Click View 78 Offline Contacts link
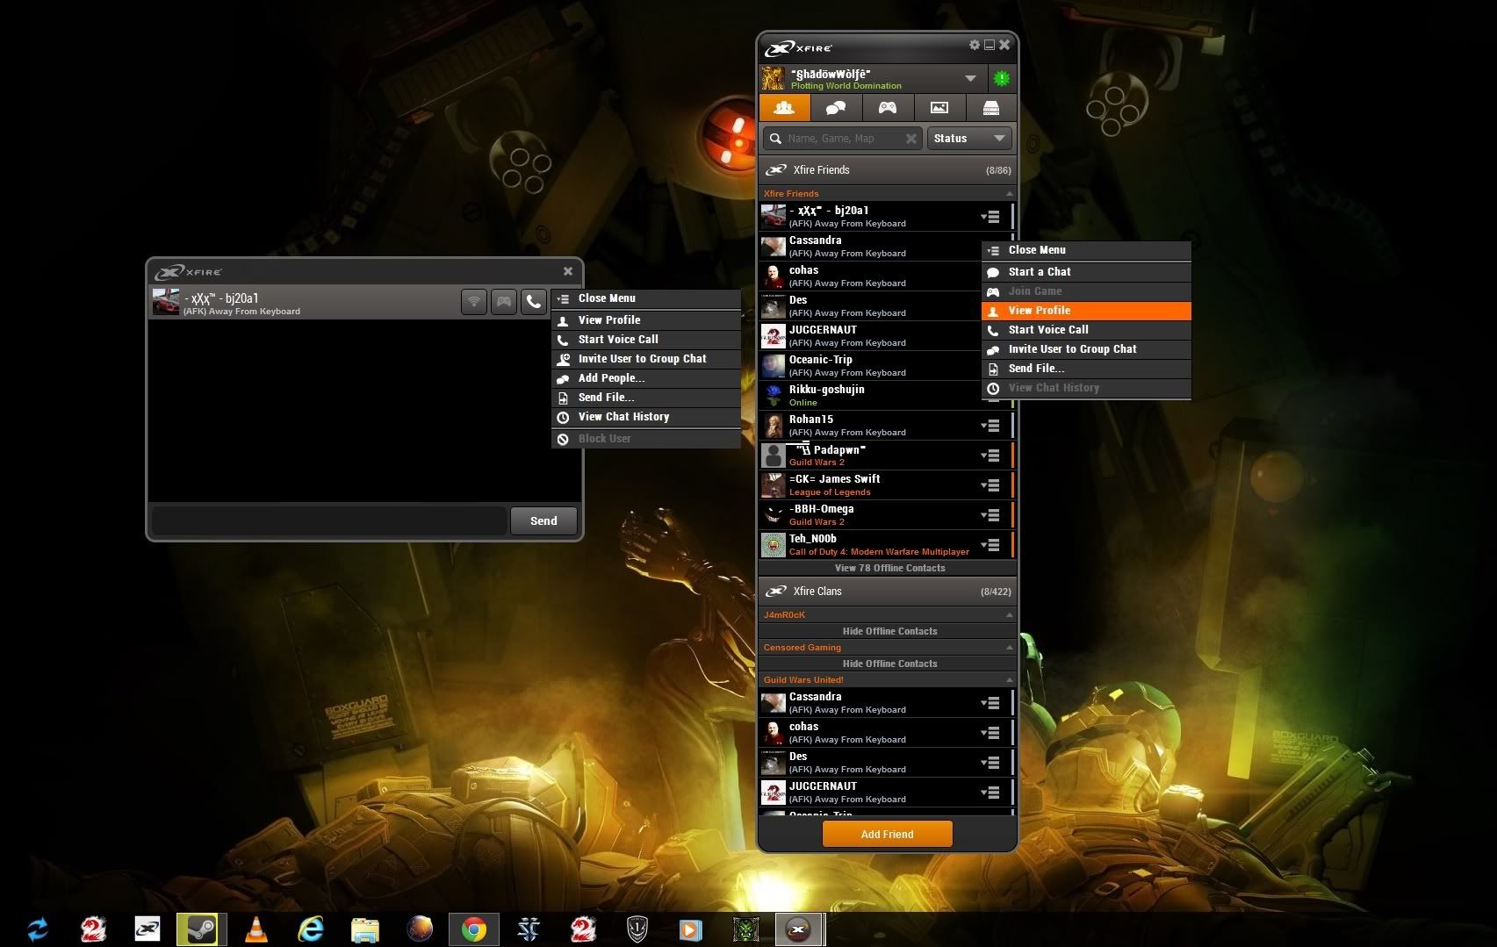This screenshot has width=1497, height=947. tap(889, 568)
